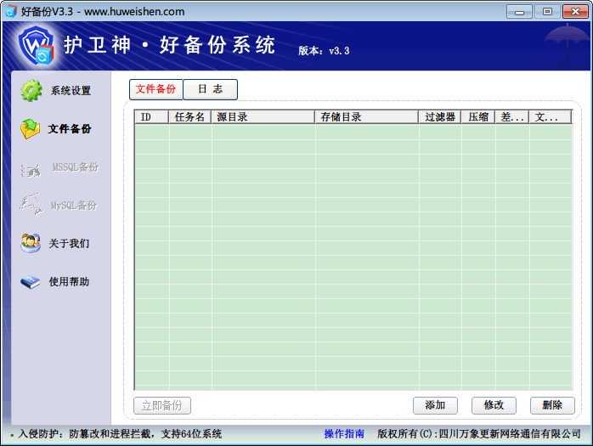Click the 入侵防护 status bar message
This screenshot has width=593, height=446.
120,434
